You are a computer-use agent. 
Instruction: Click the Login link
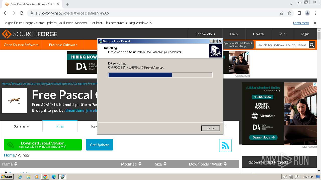coord(305,34)
